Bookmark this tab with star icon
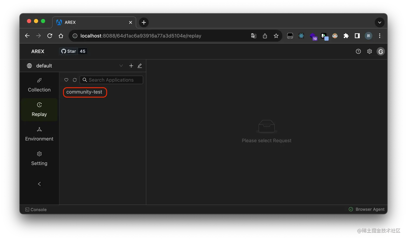This screenshot has width=407, height=240. [x=276, y=36]
